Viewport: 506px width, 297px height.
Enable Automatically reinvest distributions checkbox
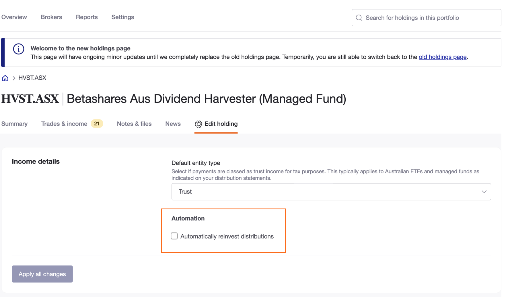174,236
